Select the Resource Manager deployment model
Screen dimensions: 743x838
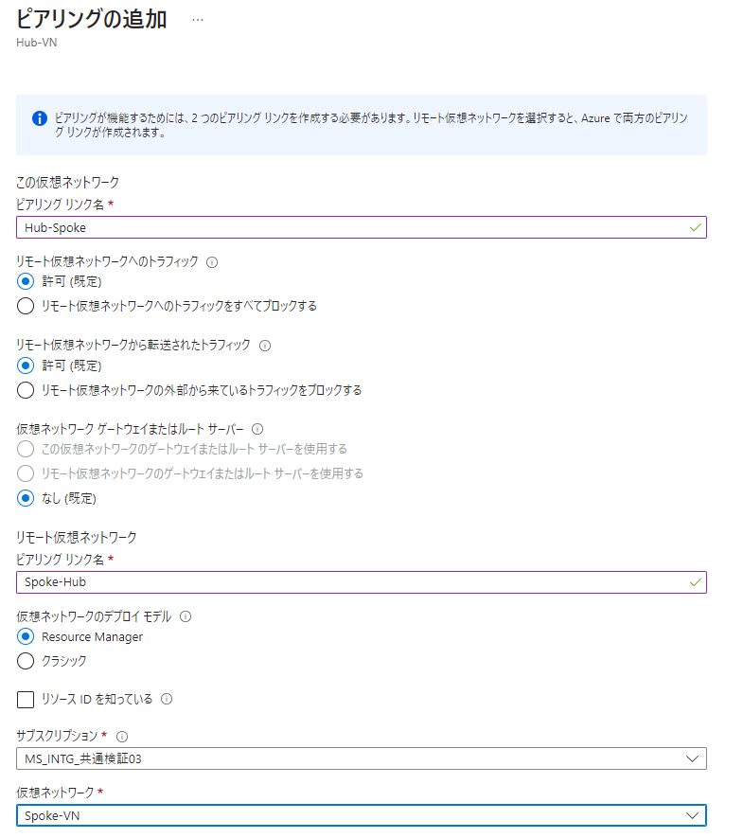[x=26, y=636]
